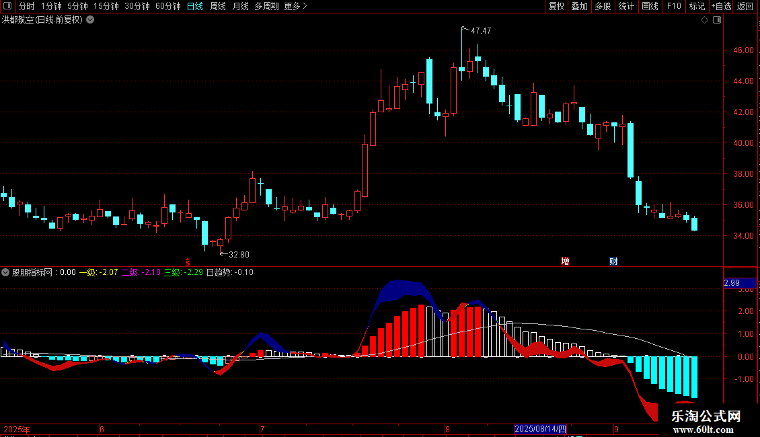Open indicator dropdown beside 股朋指标网
This screenshot has width=760, height=437.
(5, 272)
